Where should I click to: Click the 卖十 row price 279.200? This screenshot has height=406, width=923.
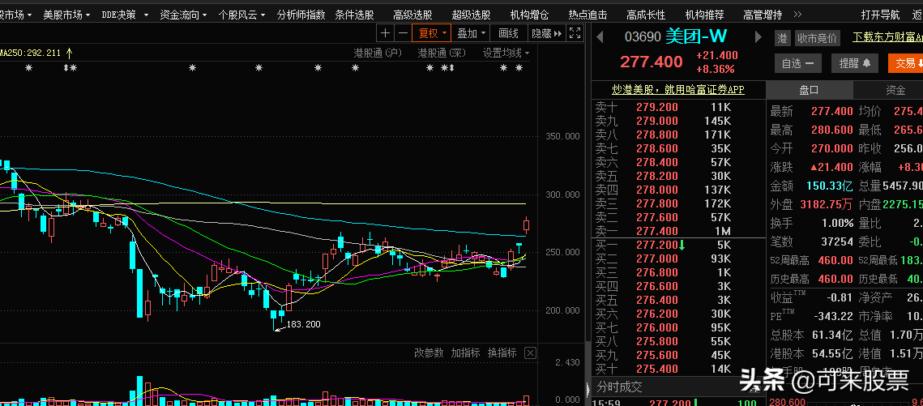(x=657, y=107)
